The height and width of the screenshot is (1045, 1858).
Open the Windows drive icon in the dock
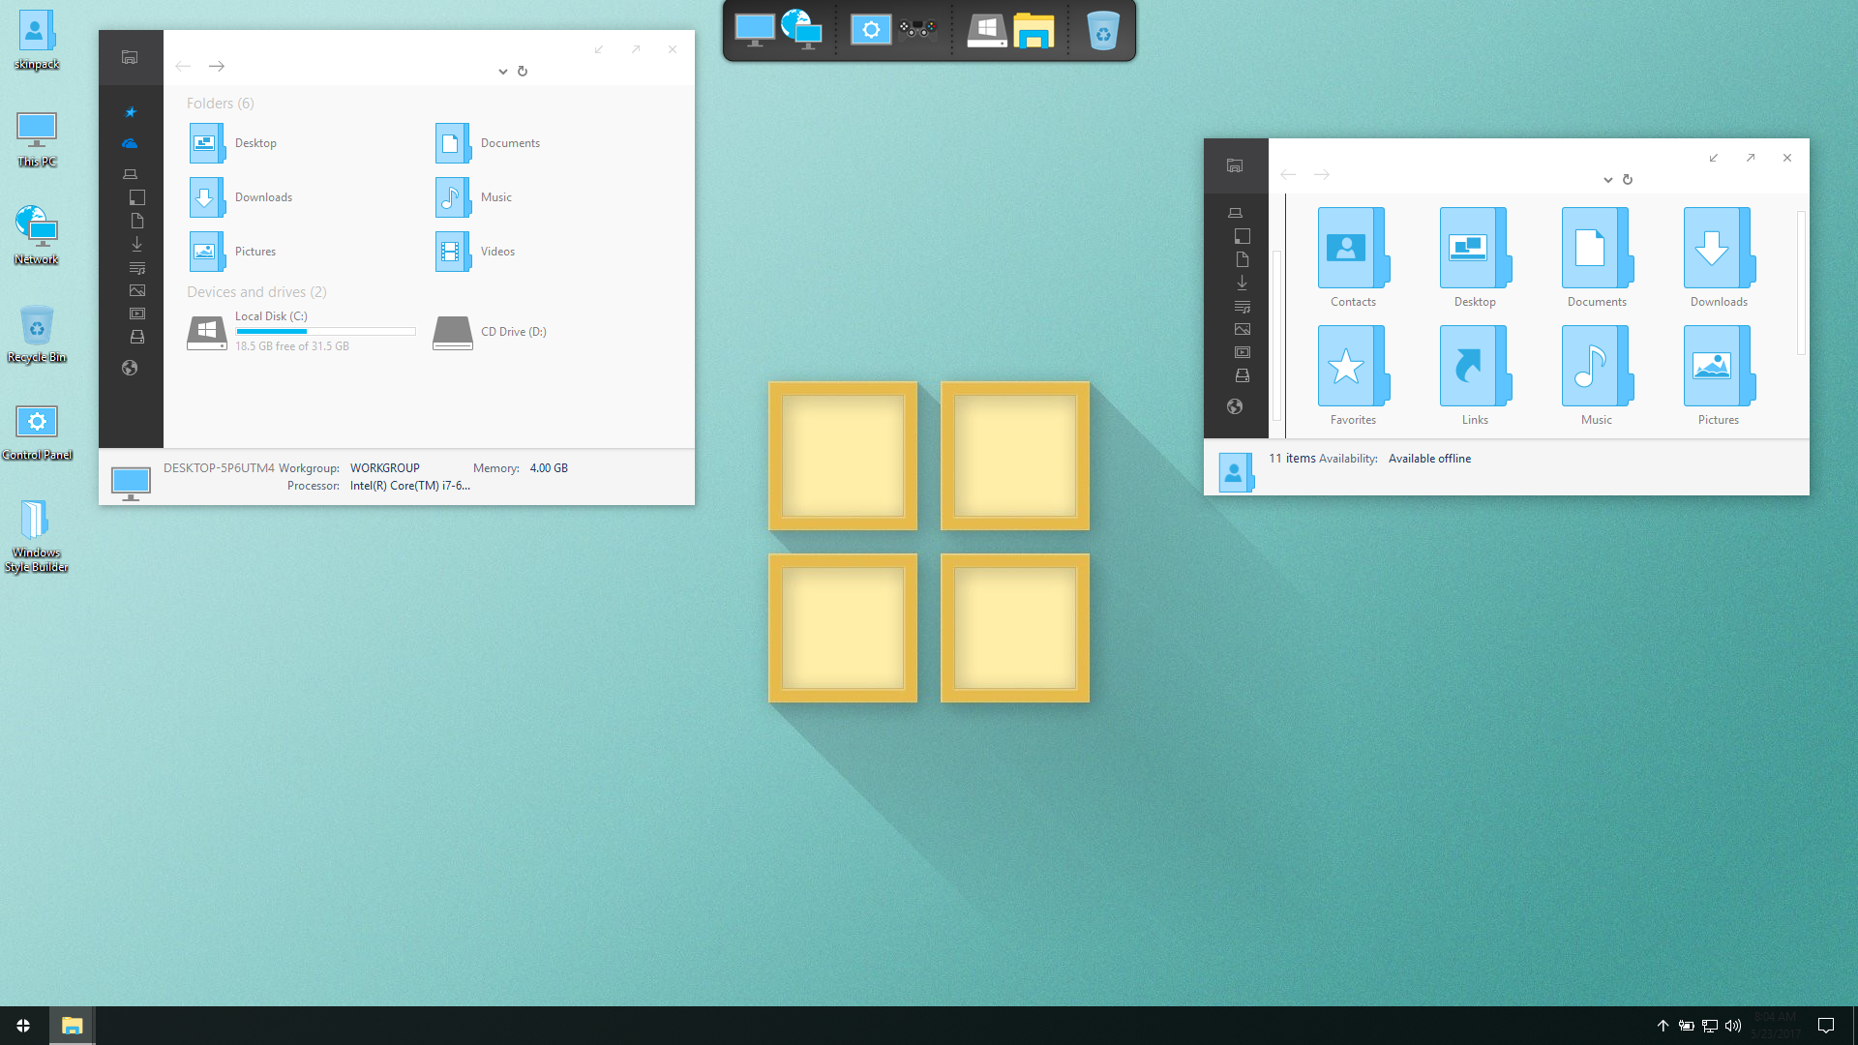click(986, 31)
